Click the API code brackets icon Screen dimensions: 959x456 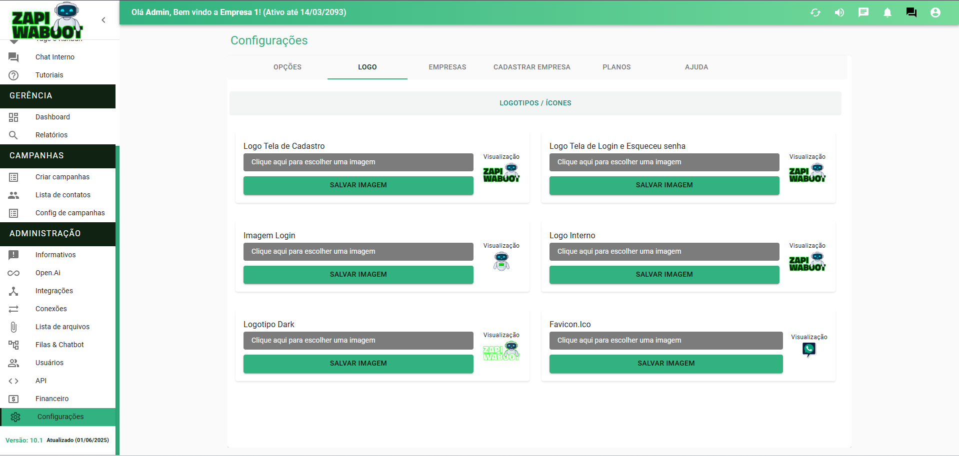coord(13,381)
